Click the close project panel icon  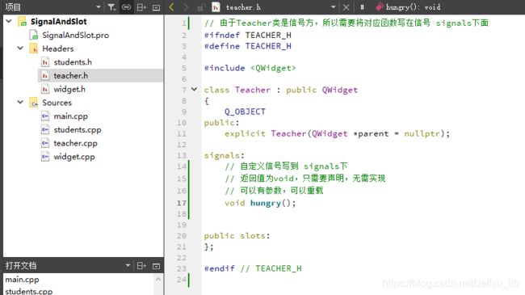(156, 7)
